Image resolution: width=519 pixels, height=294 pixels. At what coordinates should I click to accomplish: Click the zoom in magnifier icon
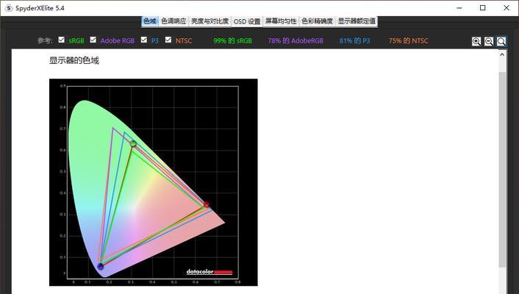coord(476,41)
